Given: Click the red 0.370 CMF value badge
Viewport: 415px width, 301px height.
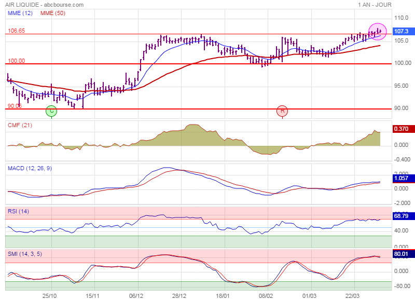Looking at the screenshot, I should point(401,129).
